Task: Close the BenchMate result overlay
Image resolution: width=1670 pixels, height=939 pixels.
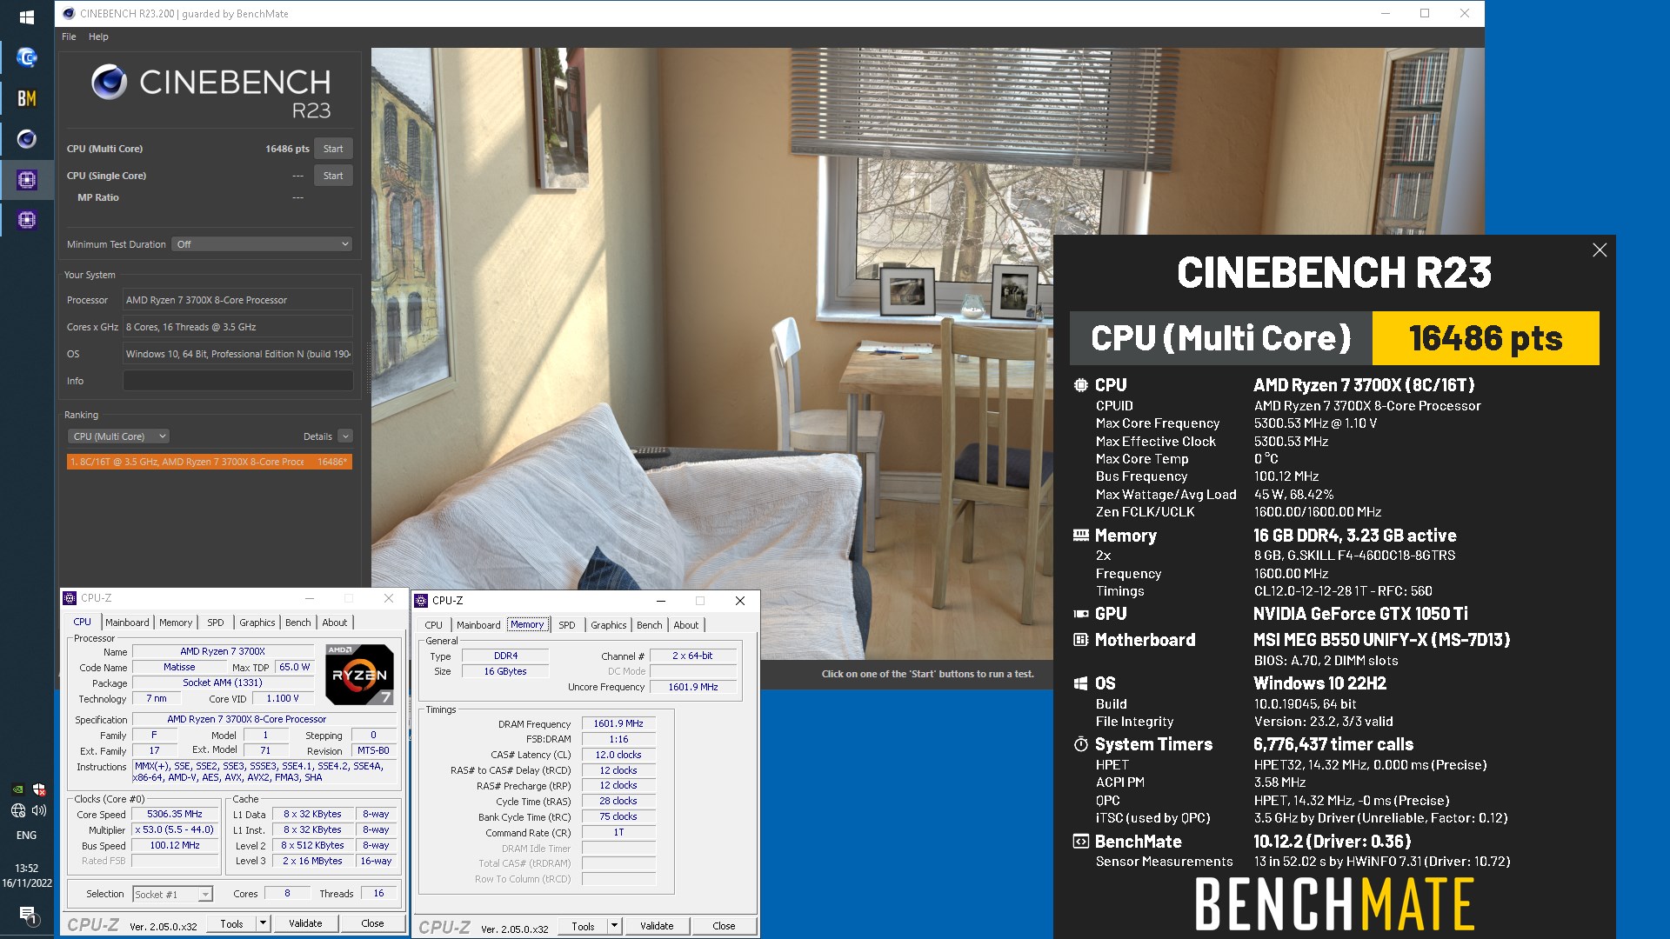Action: pos(1599,250)
